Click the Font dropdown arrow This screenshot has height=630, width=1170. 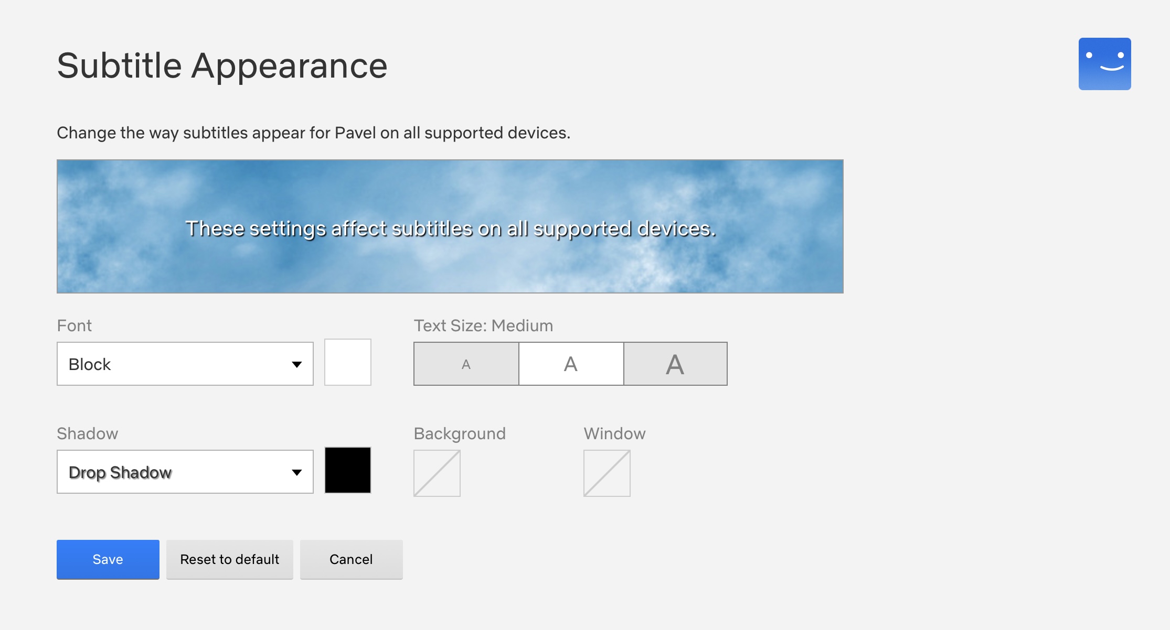(x=296, y=364)
